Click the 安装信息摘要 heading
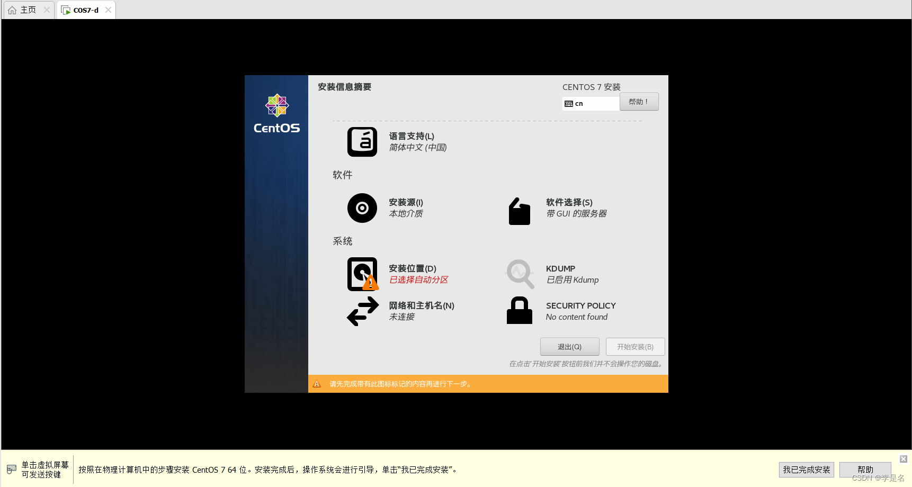Viewport: 912px width, 487px height. coord(345,87)
